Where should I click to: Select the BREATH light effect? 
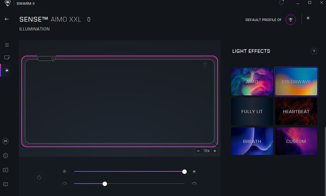252,141
